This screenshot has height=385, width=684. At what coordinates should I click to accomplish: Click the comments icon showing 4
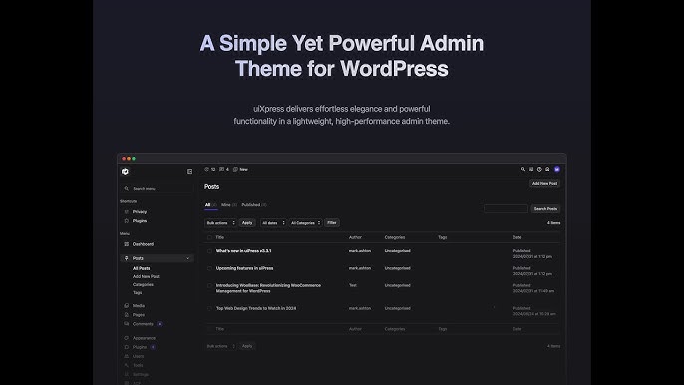224,169
